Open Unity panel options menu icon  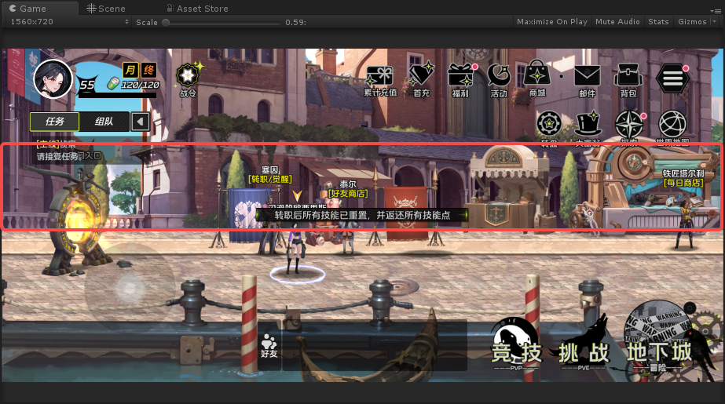715,11
